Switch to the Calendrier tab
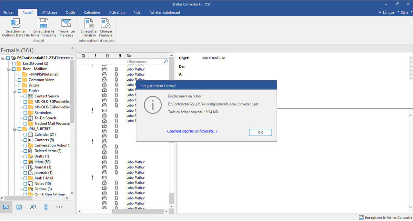This screenshot has height=221, width=413. point(92,13)
